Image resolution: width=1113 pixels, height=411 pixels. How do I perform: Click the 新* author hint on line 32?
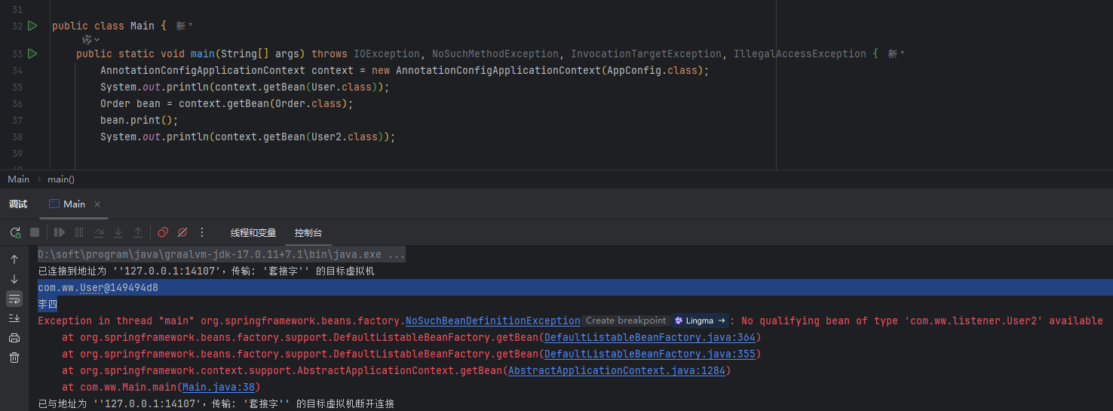(x=185, y=26)
